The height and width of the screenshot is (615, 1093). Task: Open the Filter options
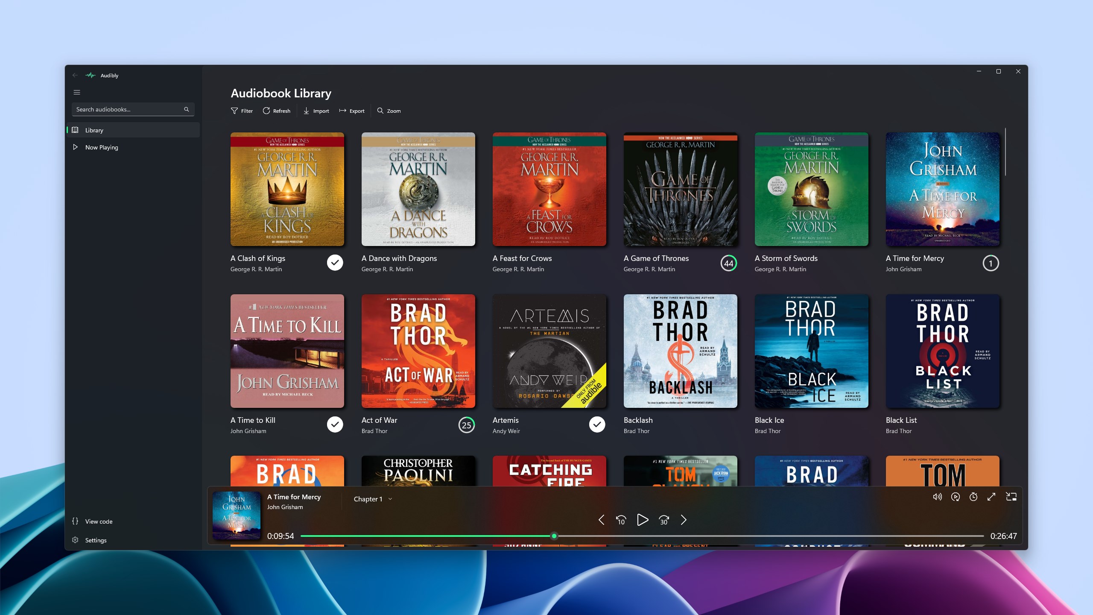[x=242, y=111]
